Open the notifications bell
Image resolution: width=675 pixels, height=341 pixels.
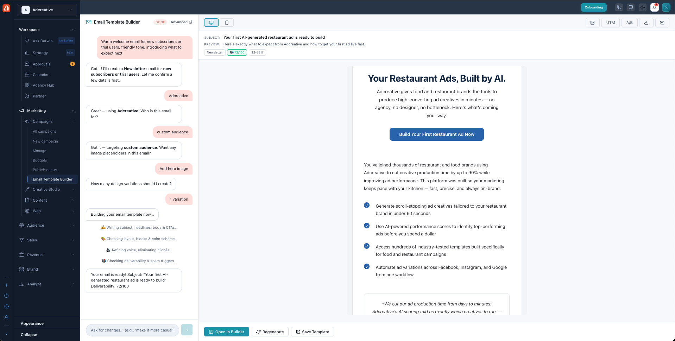tap(654, 7)
